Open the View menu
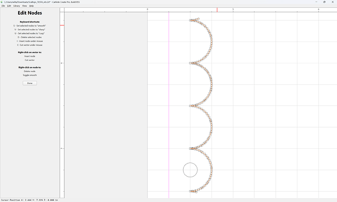 pyautogui.click(x=25, y=6)
